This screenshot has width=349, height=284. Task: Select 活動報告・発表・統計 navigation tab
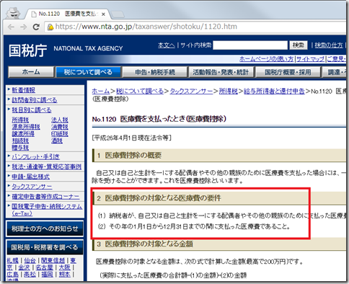221,72
